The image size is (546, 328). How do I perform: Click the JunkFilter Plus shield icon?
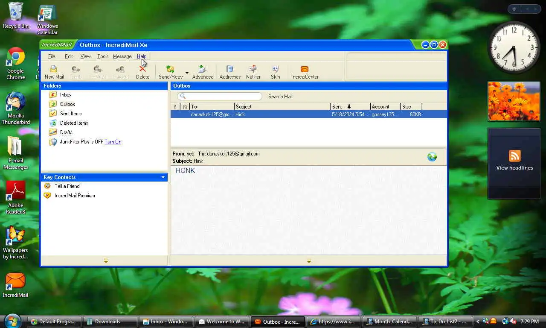click(53, 142)
